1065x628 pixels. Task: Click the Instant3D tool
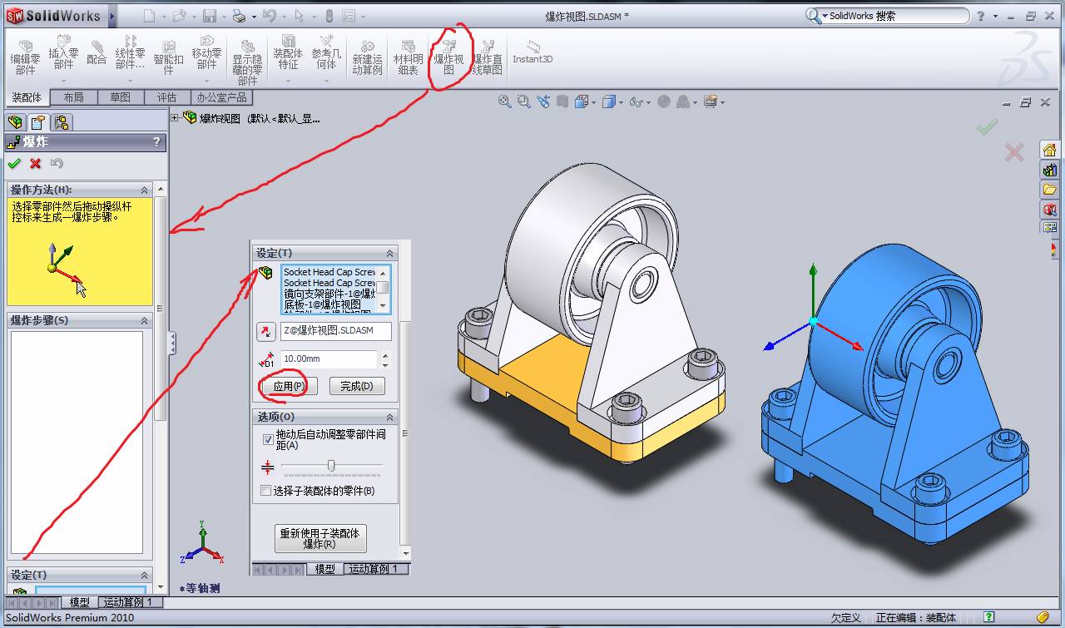coord(532,53)
